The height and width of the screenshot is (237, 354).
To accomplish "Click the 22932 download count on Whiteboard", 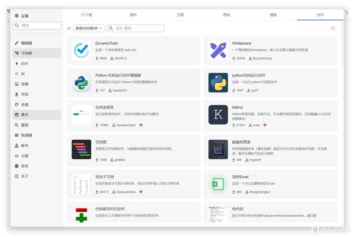I will click(241, 58).
